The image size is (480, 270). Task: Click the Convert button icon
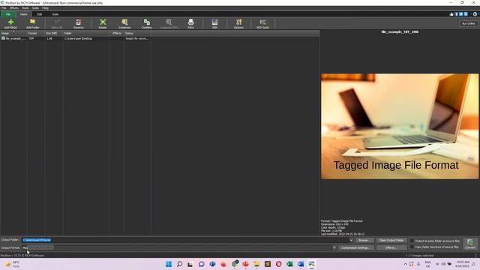470,244
